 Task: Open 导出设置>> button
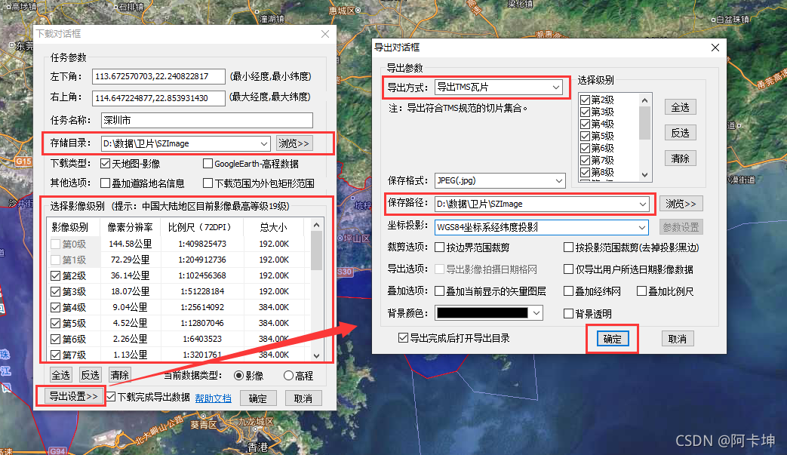[x=73, y=396]
